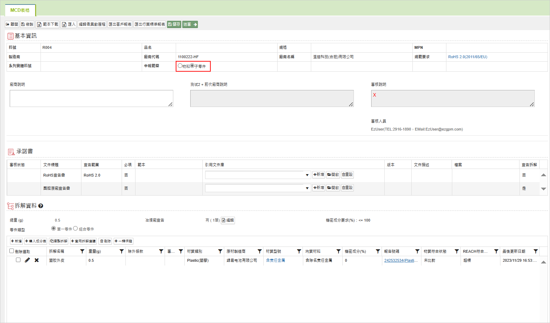Image resolution: width=550 pixels, height=323 pixels.
Task: Click 重設 trash button in 衝突原廠宣告書 row
Action: (347, 188)
